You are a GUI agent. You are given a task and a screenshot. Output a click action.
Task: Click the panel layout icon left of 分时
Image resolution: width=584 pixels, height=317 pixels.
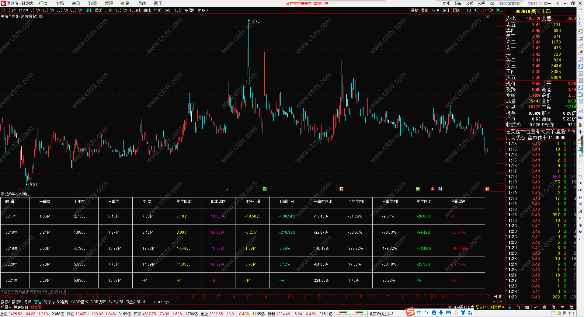pyautogui.click(x=3, y=10)
